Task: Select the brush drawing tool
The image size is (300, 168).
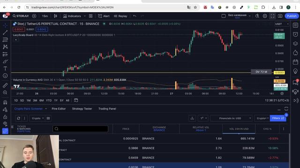Action: (5, 61)
